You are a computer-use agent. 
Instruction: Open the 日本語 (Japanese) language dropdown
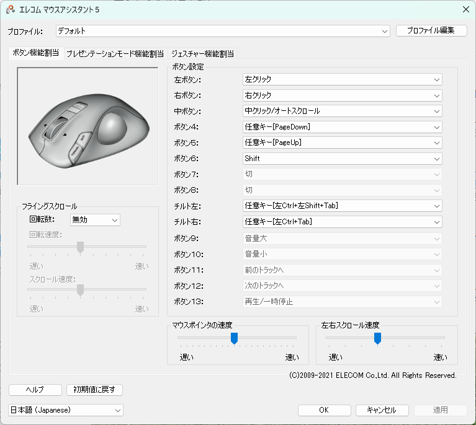coord(66,410)
